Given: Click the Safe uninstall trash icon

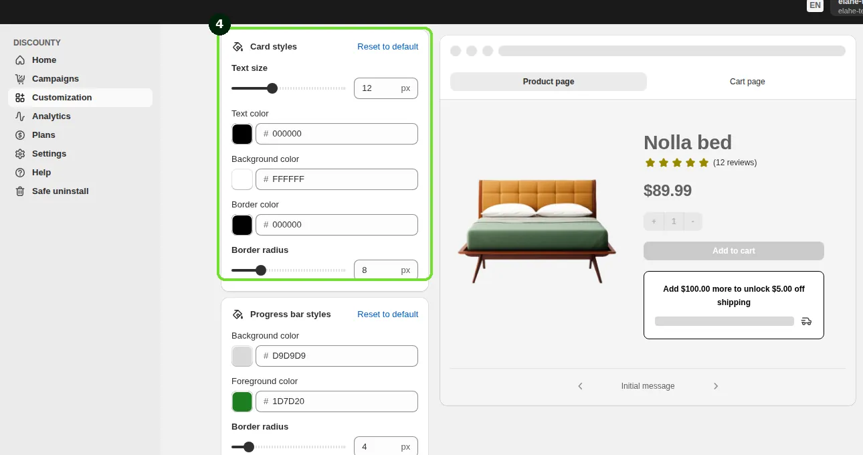Looking at the screenshot, I should point(20,191).
